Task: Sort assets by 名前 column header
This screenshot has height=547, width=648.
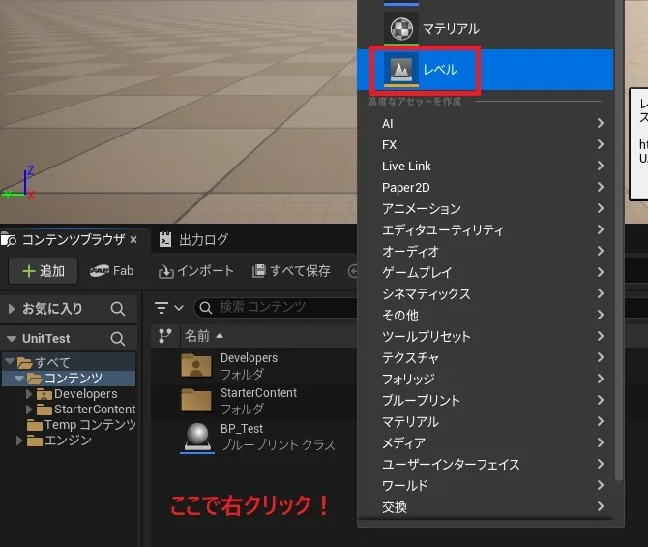Action: 197,336
